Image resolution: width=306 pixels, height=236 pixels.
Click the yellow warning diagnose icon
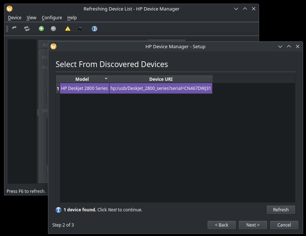coord(68,29)
